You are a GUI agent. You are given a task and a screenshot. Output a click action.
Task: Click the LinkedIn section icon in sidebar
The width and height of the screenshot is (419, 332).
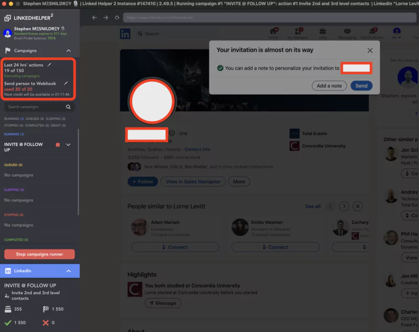coord(8,271)
